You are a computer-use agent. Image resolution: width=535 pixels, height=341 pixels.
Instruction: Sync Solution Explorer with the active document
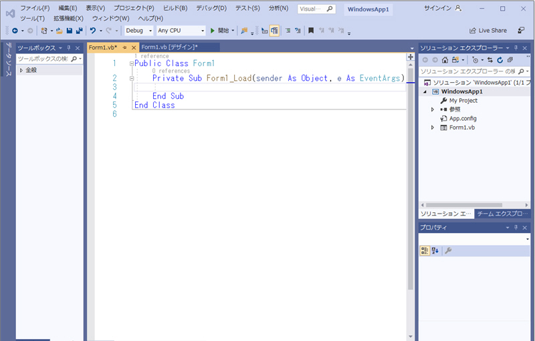(x=490, y=60)
